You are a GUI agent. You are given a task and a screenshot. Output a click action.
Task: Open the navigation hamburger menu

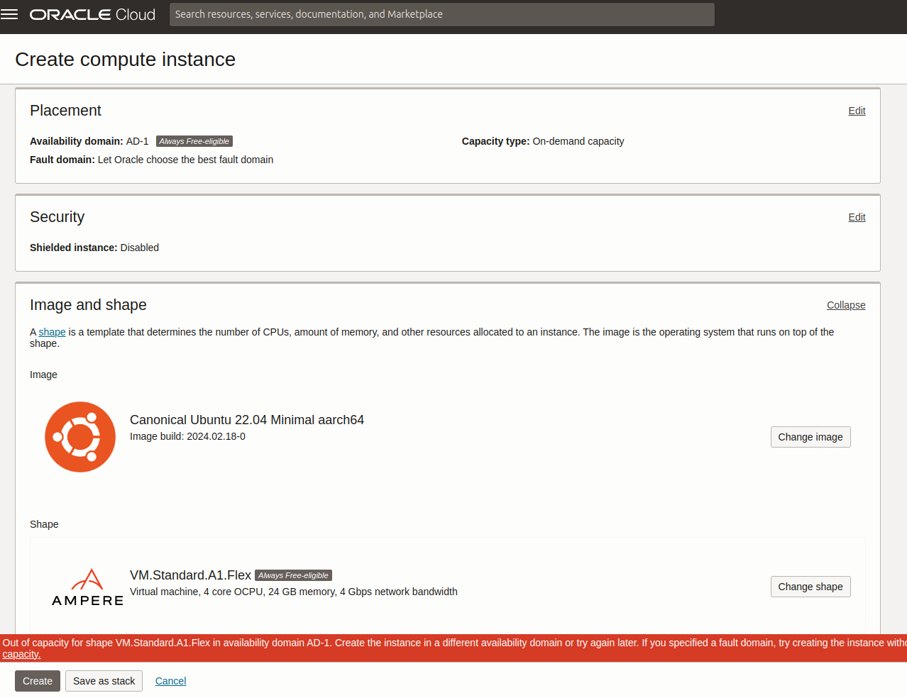click(x=9, y=16)
